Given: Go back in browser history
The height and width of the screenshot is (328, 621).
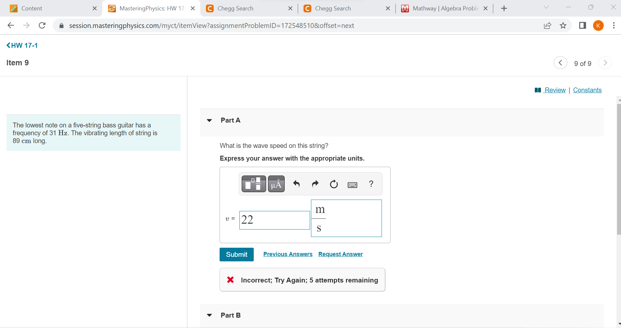Looking at the screenshot, I should click(x=11, y=25).
